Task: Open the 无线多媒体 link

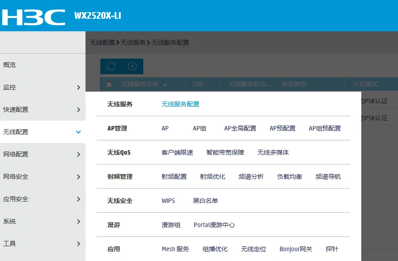Action: pos(273,152)
